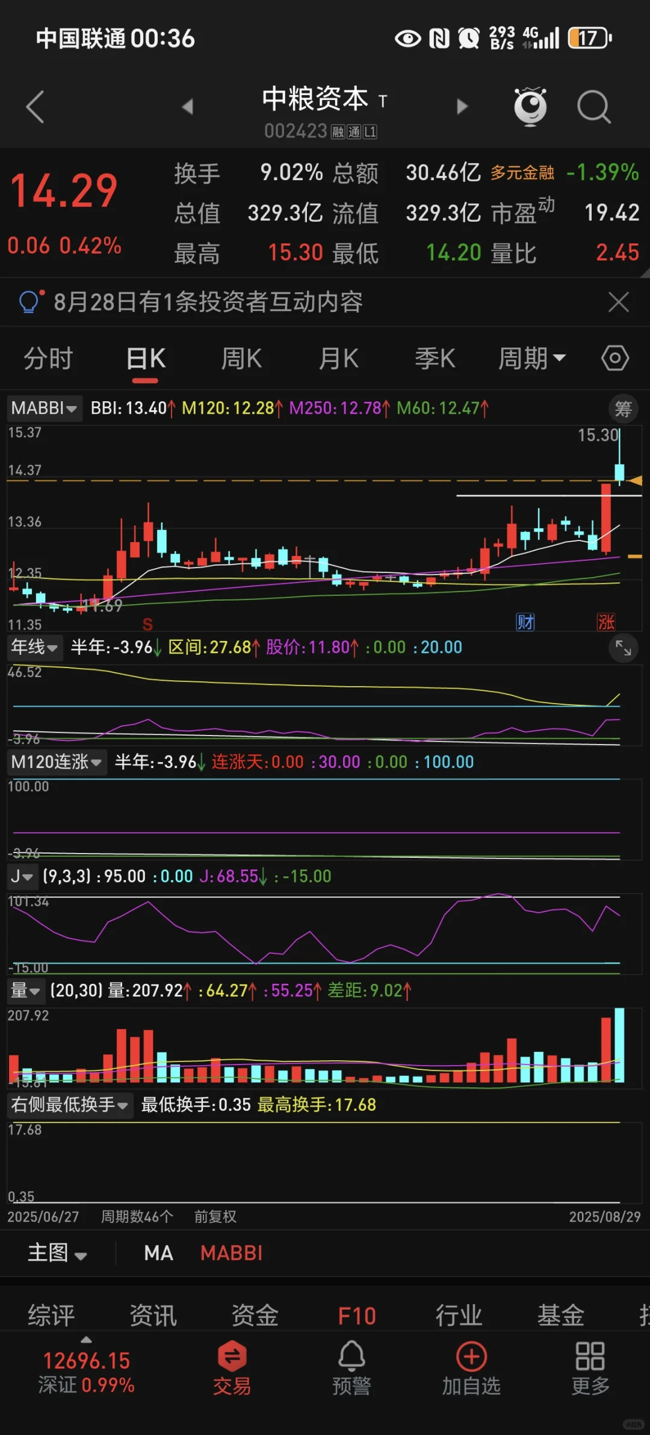
Task: Tap the 财 marker on chart
Action: pyautogui.click(x=525, y=622)
